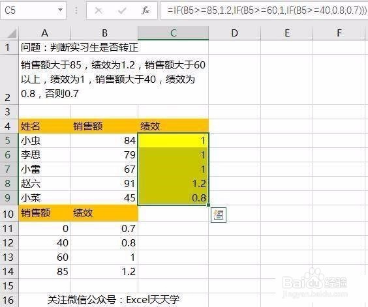The height and width of the screenshot is (307, 368).
Task: Click into the formula bar IF formula
Action: coord(264,10)
